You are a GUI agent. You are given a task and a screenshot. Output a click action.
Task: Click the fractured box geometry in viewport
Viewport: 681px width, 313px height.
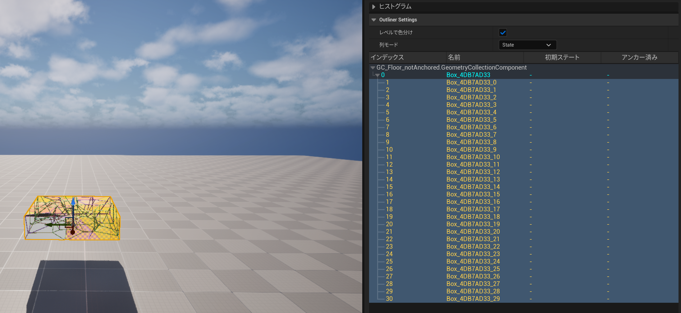(99, 218)
